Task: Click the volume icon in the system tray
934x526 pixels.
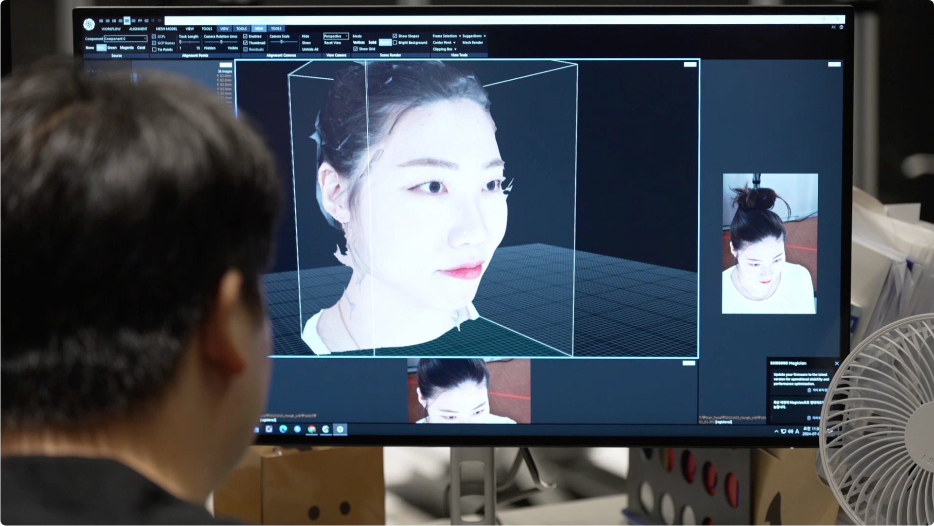Action: [790, 431]
